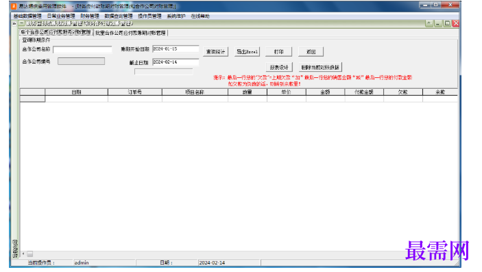Click the 导出Excel button
The width and height of the screenshot is (482, 272).
[247, 52]
